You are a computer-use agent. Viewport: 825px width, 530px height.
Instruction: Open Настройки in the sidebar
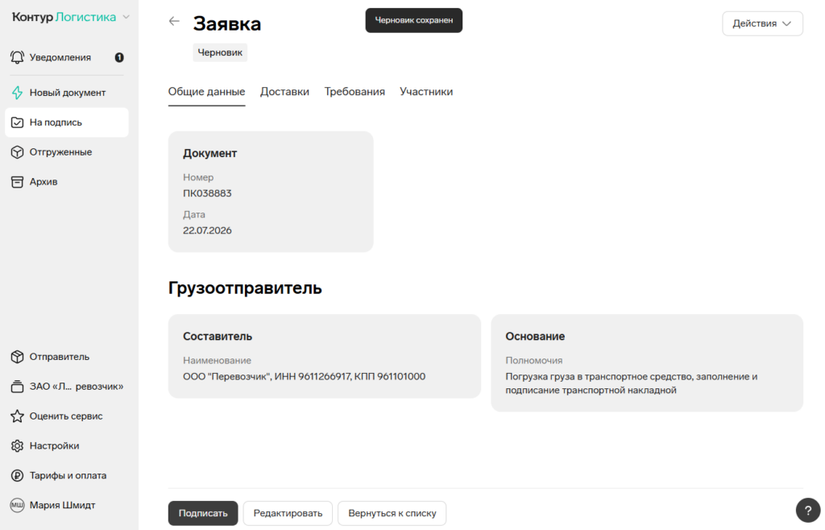(x=67, y=446)
